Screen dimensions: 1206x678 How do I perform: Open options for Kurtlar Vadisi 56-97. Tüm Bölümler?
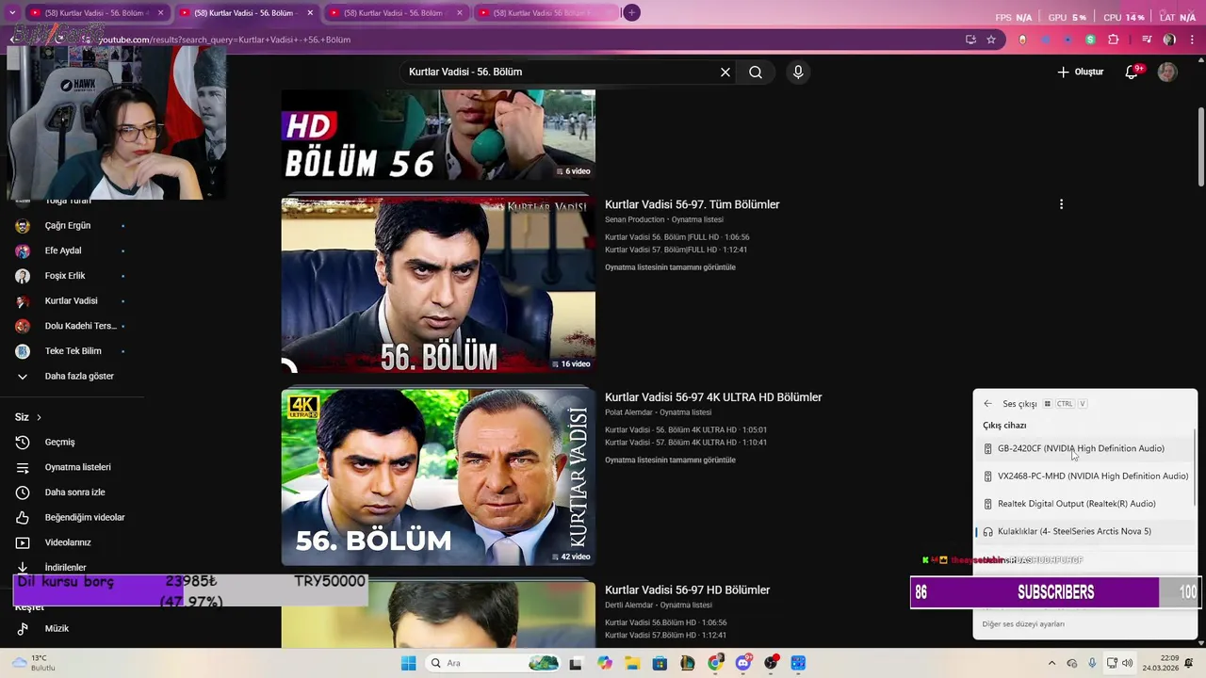1061,204
